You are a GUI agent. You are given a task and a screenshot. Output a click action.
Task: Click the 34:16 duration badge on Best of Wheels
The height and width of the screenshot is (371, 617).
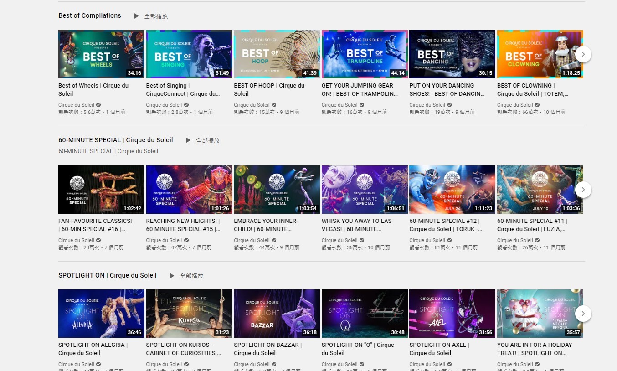[x=134, y=73]
